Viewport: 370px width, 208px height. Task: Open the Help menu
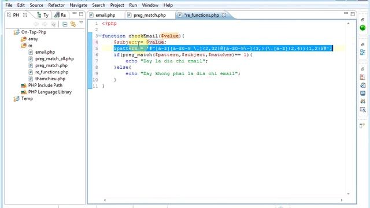click(x=168, y=5)
